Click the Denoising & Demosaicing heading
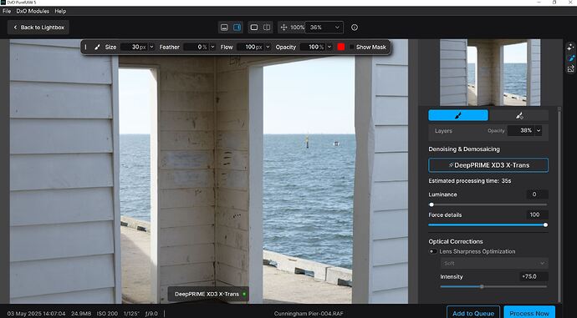The image size is (577, 318). 464,149
